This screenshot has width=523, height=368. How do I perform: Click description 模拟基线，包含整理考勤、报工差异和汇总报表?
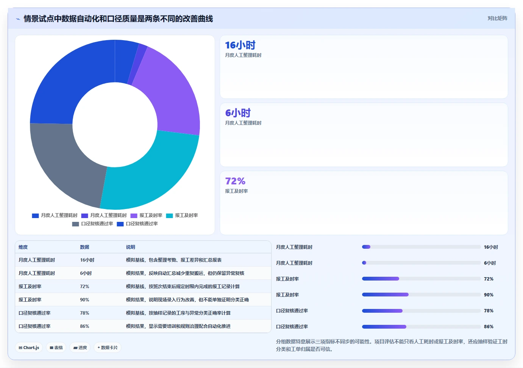174,260
